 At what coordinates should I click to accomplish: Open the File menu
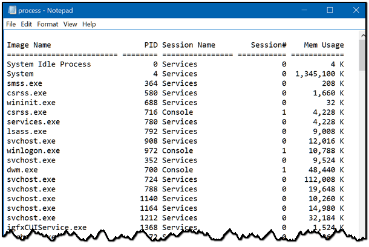pyautogui.click(x=11, y=24)
